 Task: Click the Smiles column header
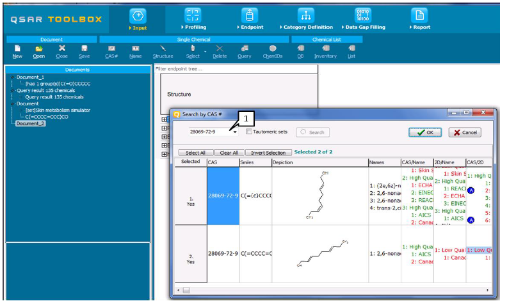point(255,162)
